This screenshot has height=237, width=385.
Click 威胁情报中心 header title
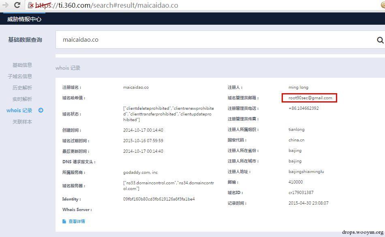pyautogui.click(x=24, y=19)
